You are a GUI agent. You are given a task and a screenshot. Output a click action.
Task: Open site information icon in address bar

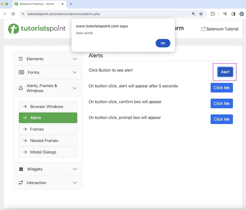pos(23,14)
